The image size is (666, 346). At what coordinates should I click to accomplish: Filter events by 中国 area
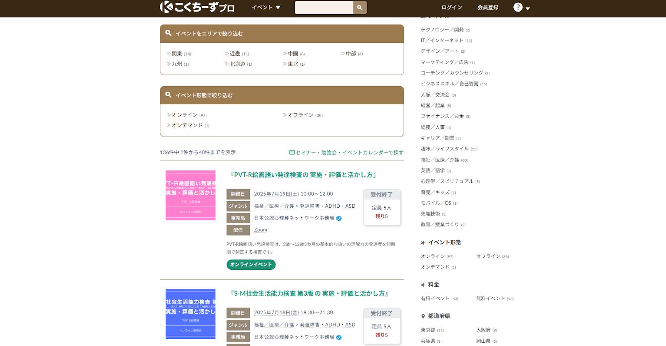click(x=294, y=54)
